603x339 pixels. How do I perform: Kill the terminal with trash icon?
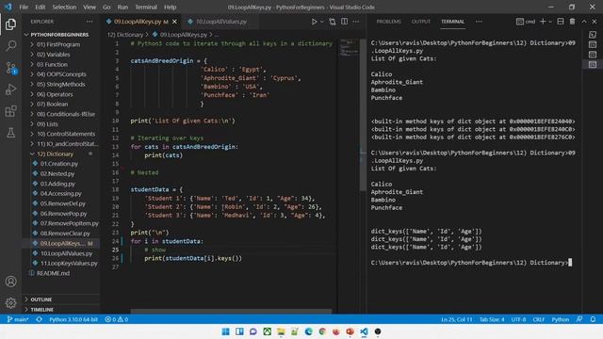click(x=572, y=22)
